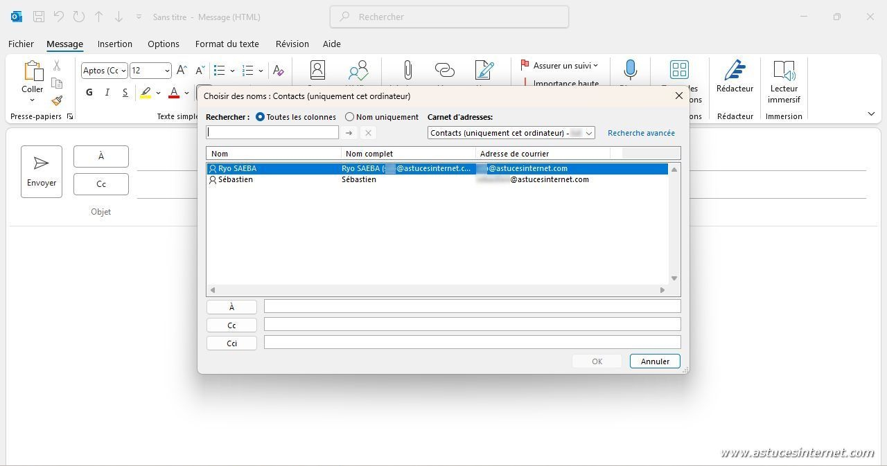The image size is (887, 466).
Task: Click the signature pen icon
Action: [x=484, y=70]
